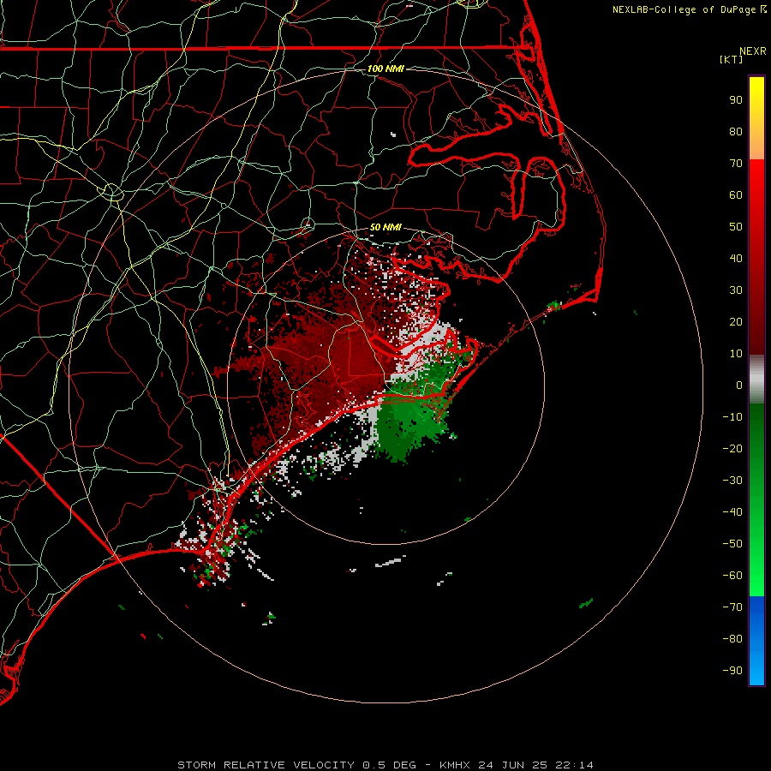This screenshot has width=771, height=771.
Task: Click the 50 NMI range ring label
Action: [385, 227]
